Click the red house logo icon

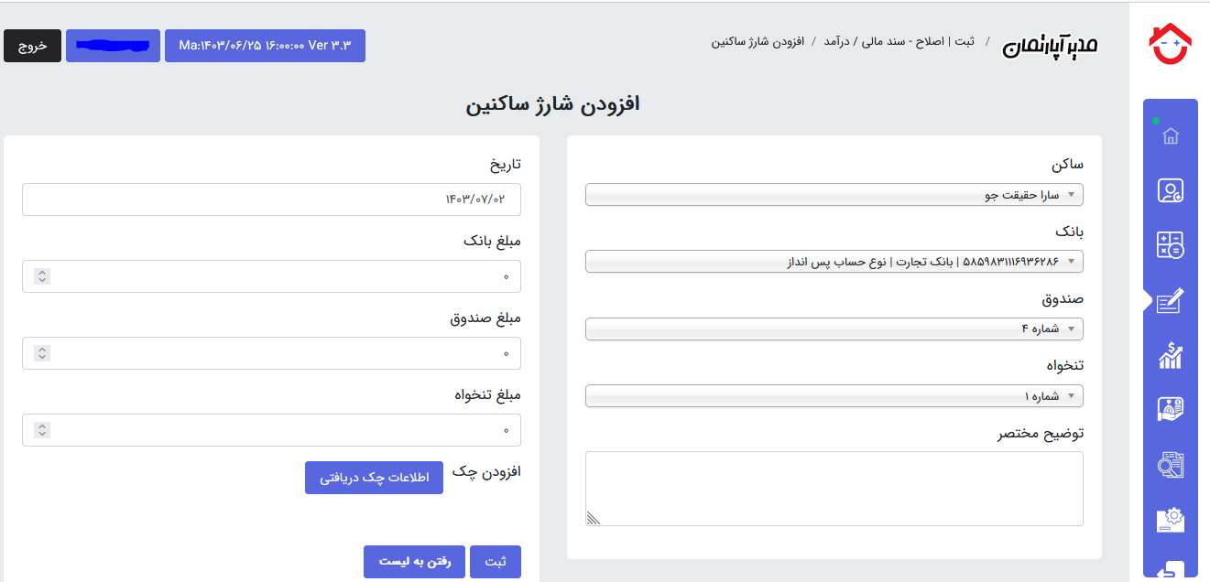(1170, 44)
